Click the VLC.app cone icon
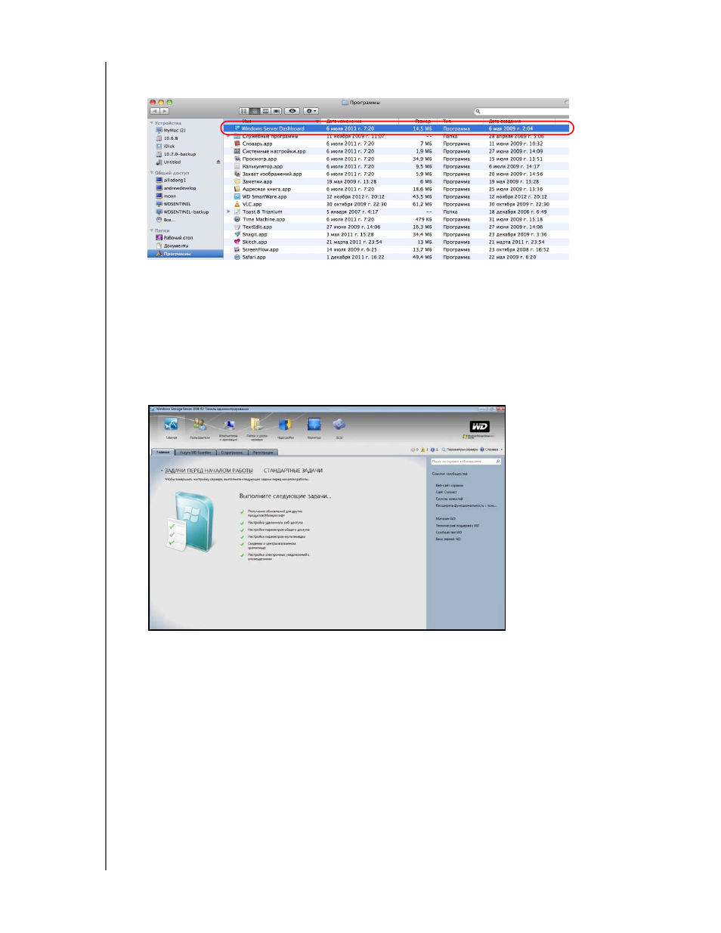 [x=237, y=204]
